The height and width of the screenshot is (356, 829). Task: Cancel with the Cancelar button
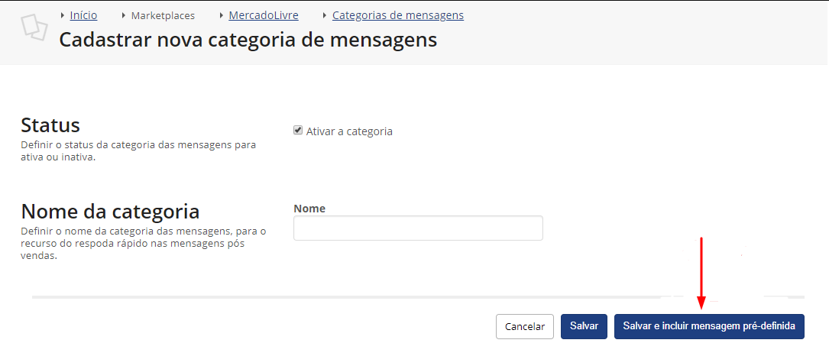(x=524, y=326)
